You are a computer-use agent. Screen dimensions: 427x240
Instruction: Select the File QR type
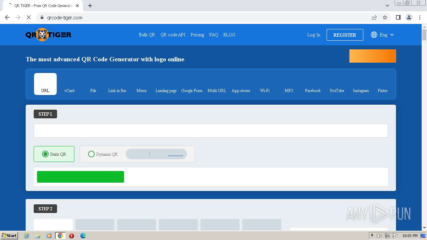tap(93, 90)
